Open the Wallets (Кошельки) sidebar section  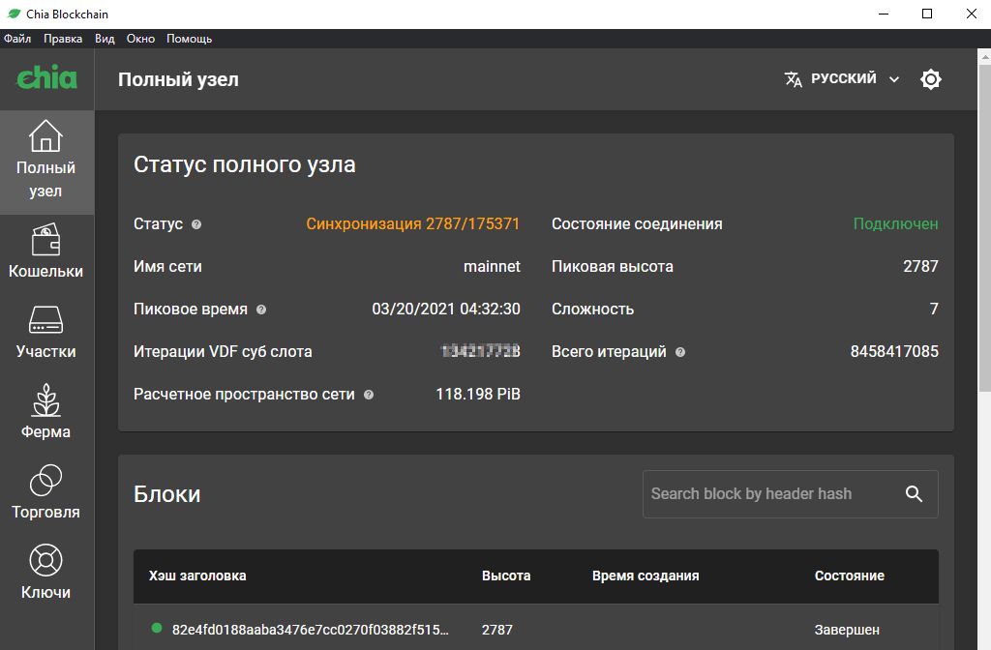click(46, 251)
